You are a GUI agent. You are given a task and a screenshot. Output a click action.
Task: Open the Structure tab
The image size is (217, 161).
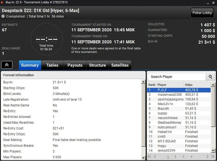click(x=98, y=65)
